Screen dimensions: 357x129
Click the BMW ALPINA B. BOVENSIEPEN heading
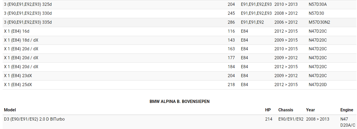[x=179, y=101]
